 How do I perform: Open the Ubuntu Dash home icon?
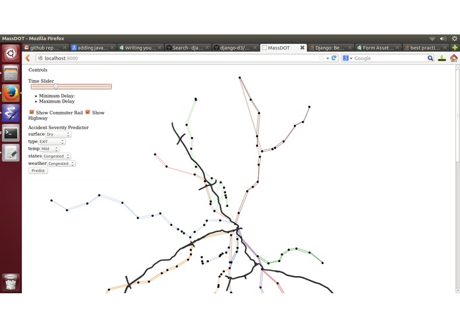click(11, 53)
